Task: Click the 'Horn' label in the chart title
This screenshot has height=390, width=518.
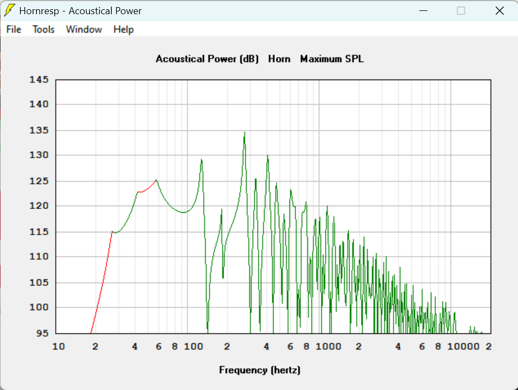Action: pyautogui.click(x=279, y=59)
